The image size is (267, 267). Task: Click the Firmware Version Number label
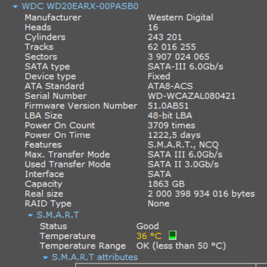[81, 106]
